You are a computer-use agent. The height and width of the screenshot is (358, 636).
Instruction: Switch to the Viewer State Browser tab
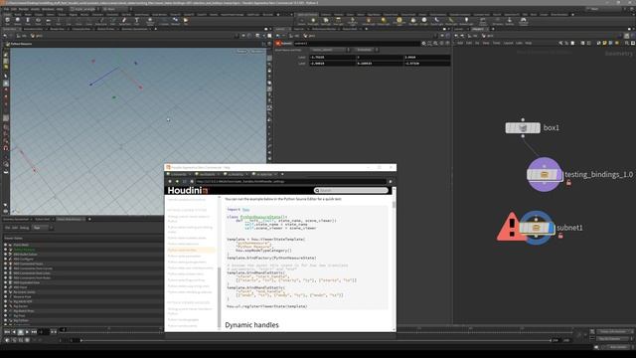[x=69, y=219]
